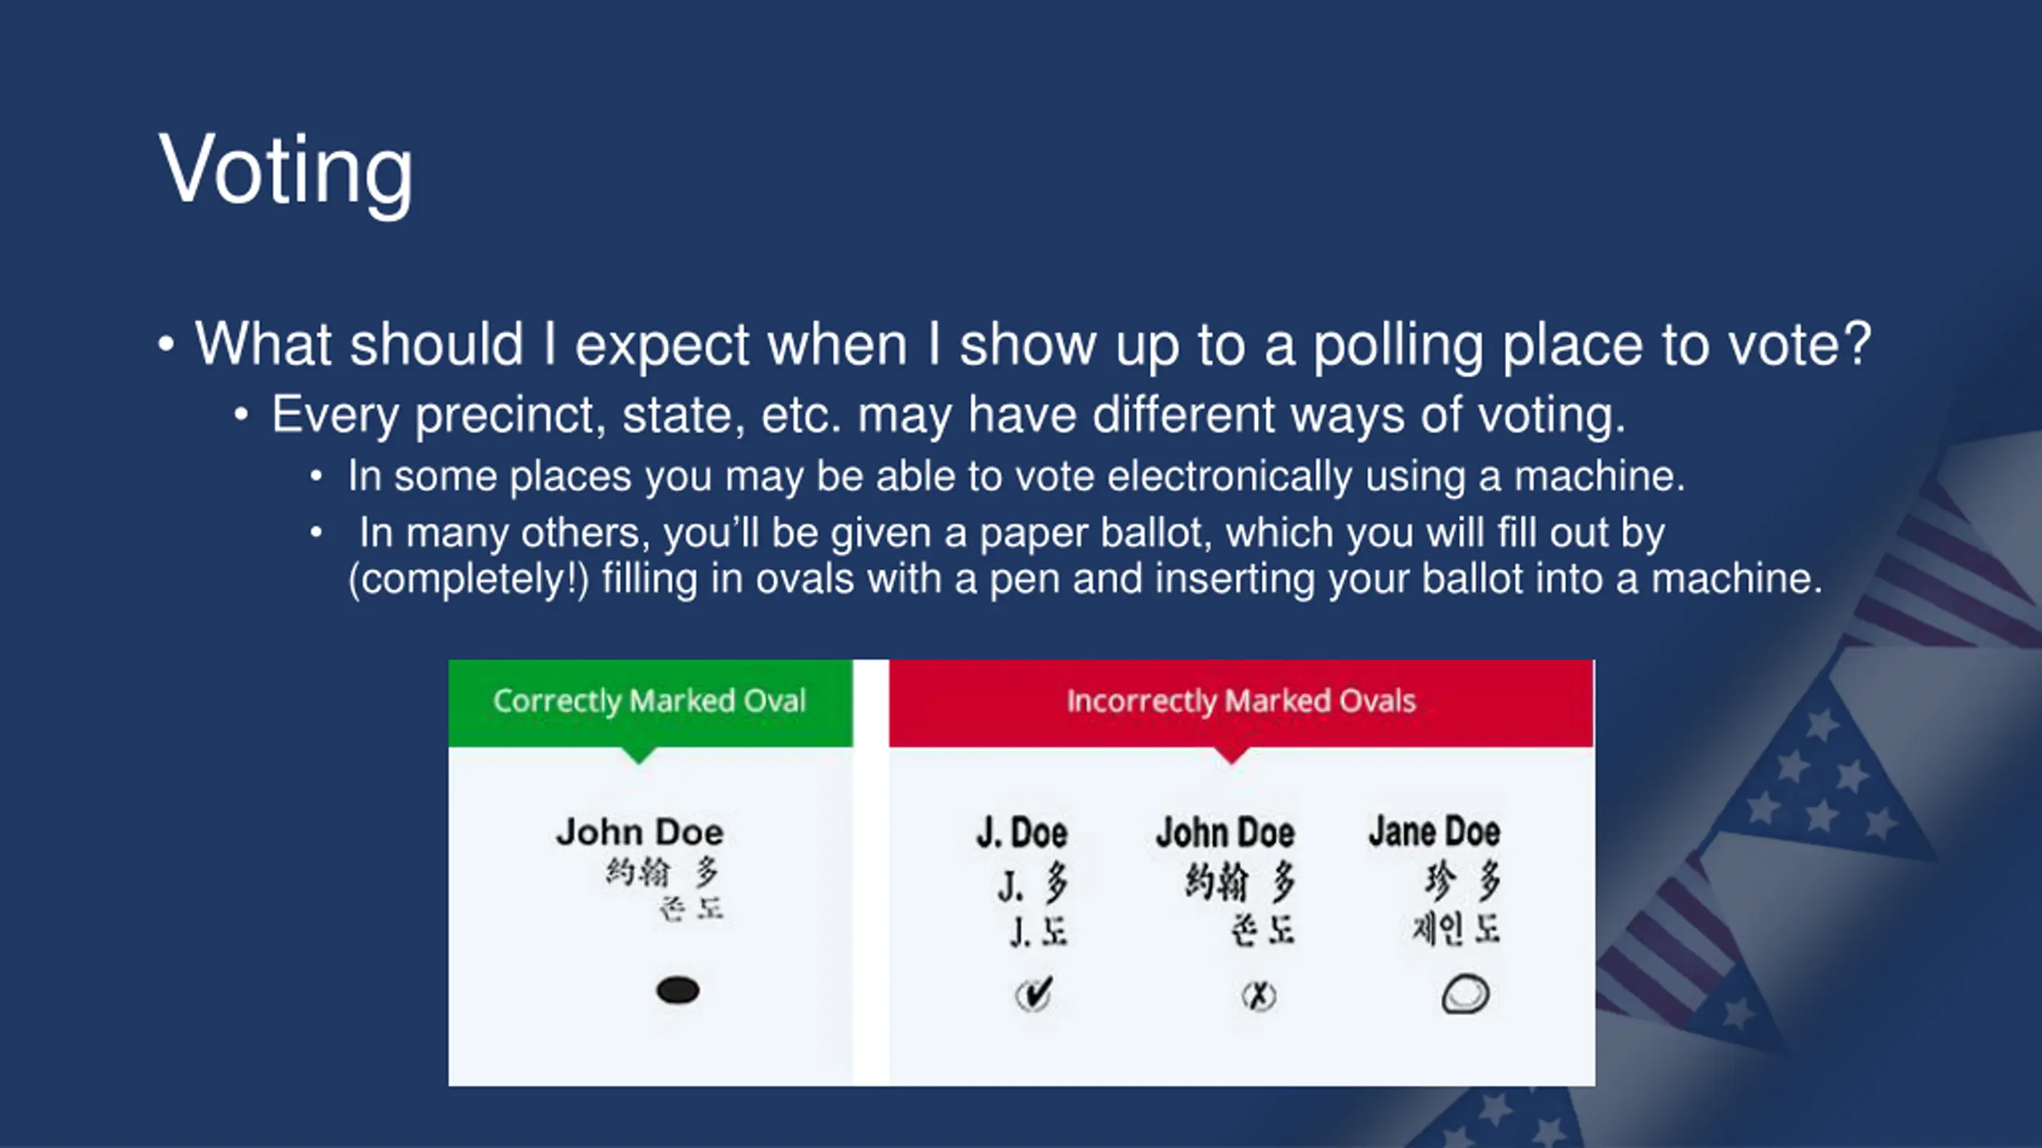This screenshot has height=1148, width=2042.
Task: Click the white divider between ballot panels
Action: [871, 872]
